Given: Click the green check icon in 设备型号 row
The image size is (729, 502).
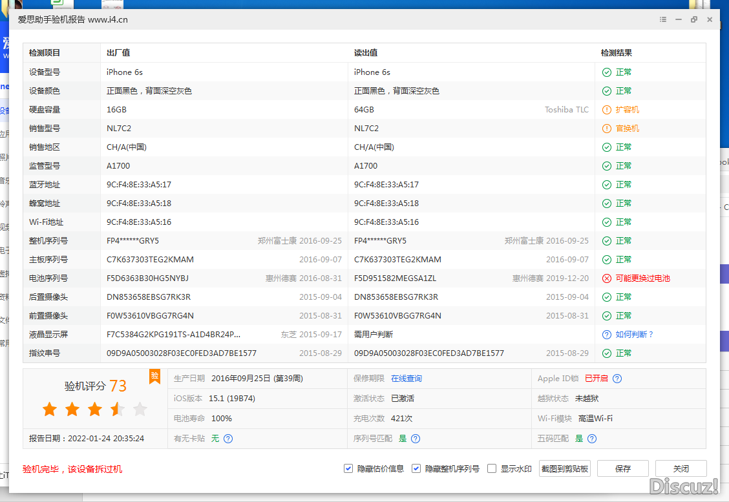Looking at the screenshot, I should pyautogui.click(x=607, y=72).
